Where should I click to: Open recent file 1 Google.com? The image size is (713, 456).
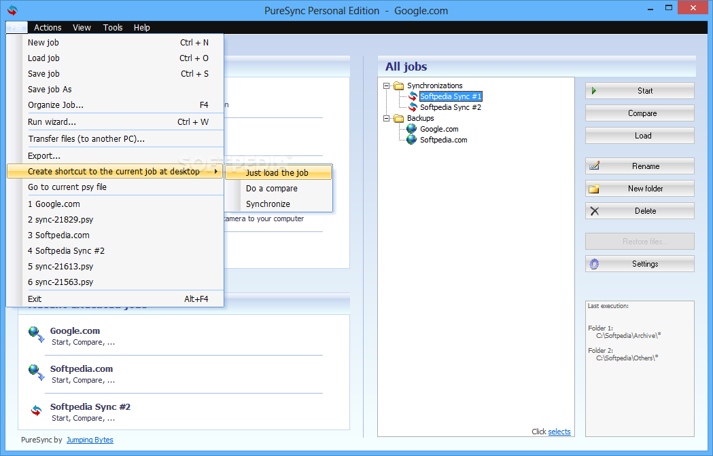point(116,204)
